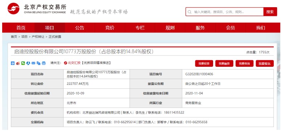
Task: Click project number G32020BJ1000406
Action: 199,74
